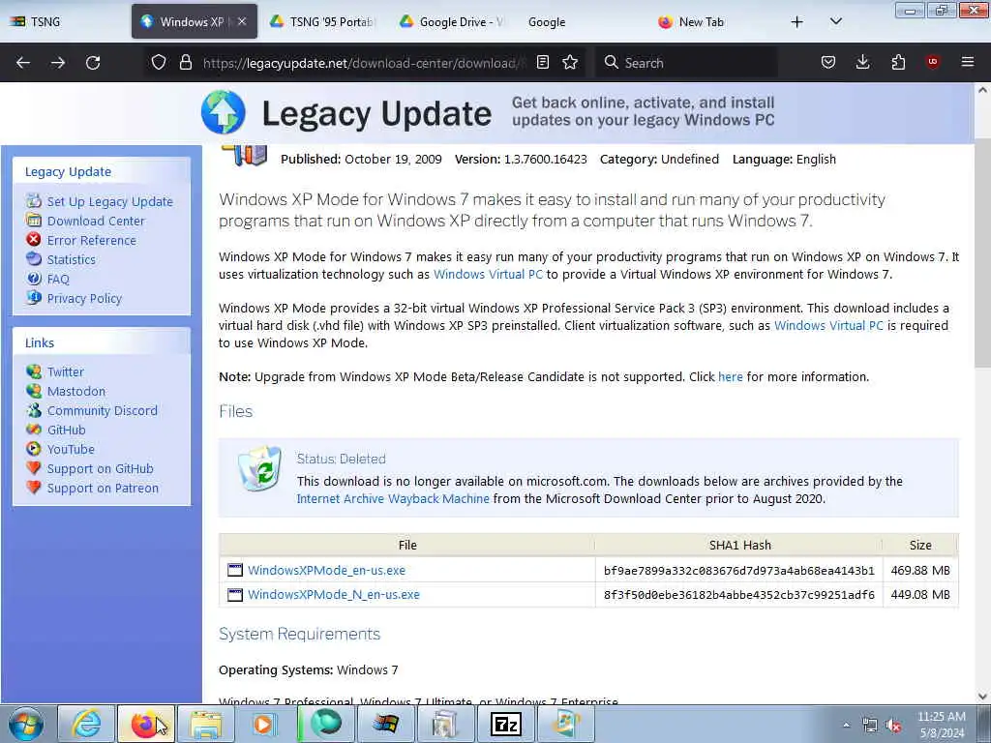Launch Internet Explorer from taskbar

pos(86,724)
